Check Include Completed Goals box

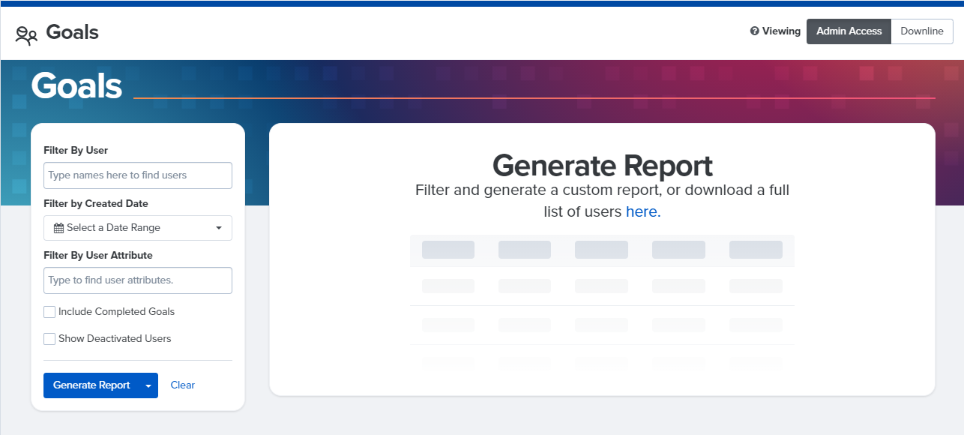tap(49, 312)
